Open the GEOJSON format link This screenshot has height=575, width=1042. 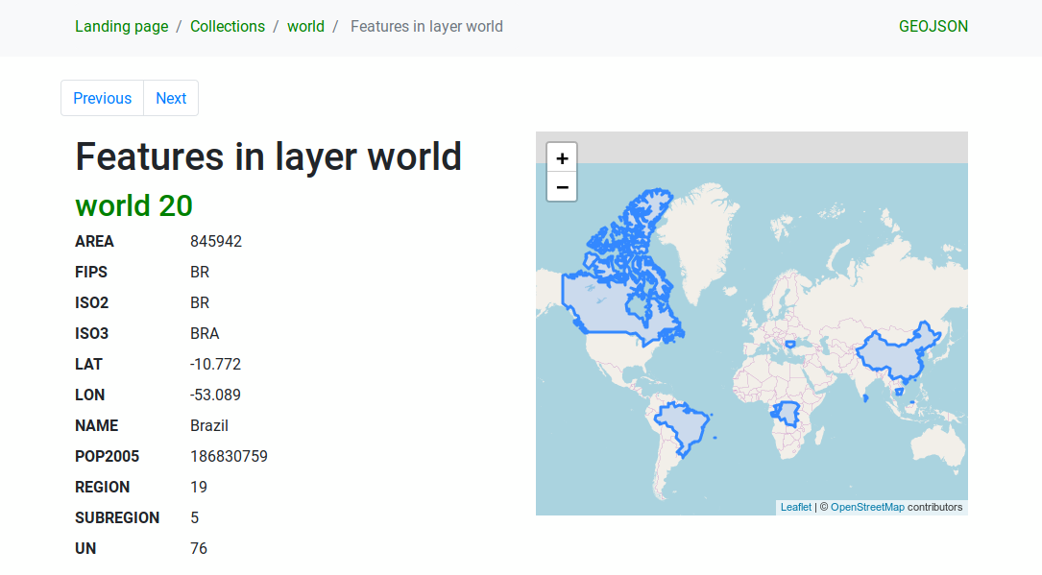pyautogui.click(x=933, y=27)
